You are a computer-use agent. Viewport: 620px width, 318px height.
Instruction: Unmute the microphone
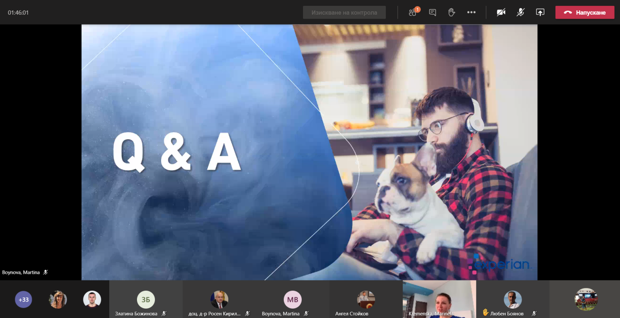click(520, 13)
